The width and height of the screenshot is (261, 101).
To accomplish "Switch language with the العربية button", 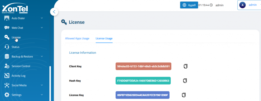I will tap(189, 5).
